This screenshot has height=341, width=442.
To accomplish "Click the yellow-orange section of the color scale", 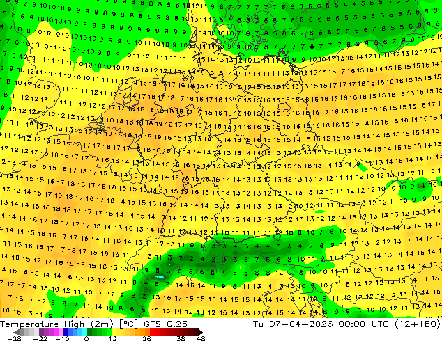I will [130, 332].
